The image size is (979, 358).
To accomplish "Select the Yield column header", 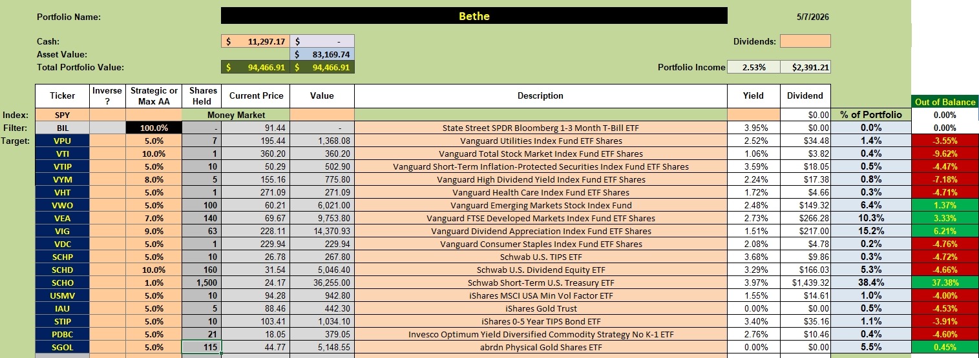I will pos(753,95).
